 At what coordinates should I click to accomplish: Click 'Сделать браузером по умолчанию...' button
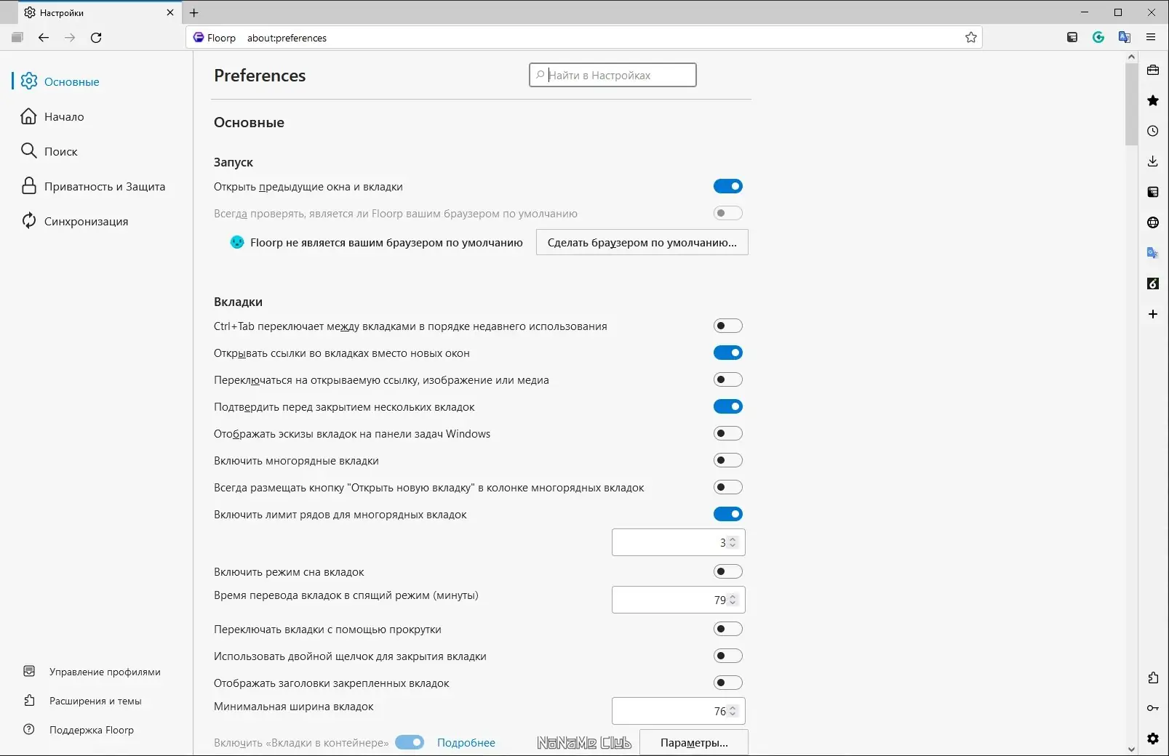point(642,243)
